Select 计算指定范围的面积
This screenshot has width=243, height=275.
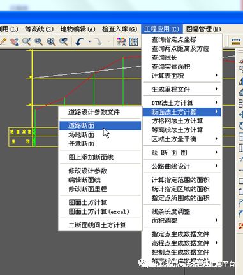point(182,180)
